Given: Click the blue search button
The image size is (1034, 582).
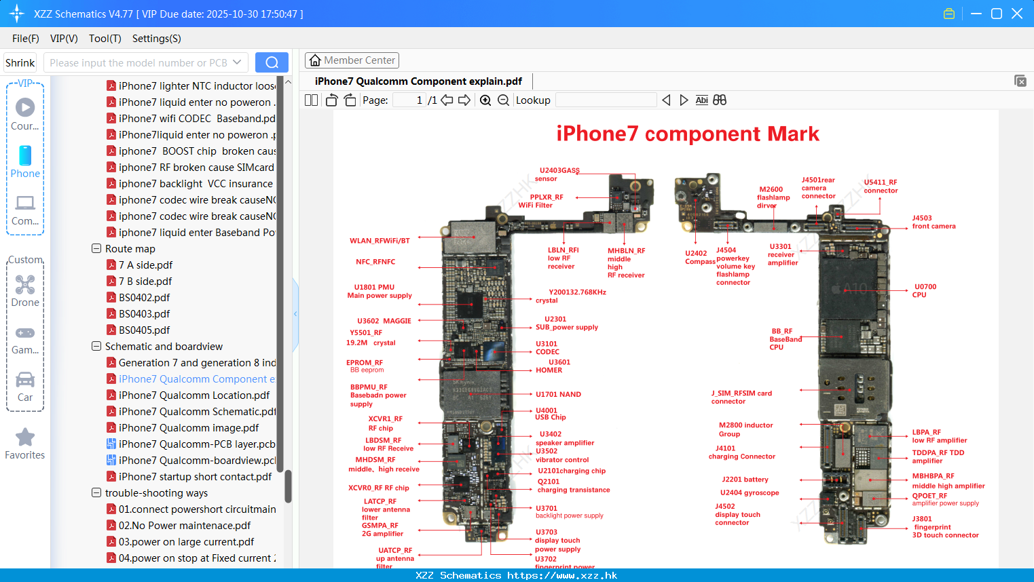Looking at the screenshot, I should (x=272, y=62).
